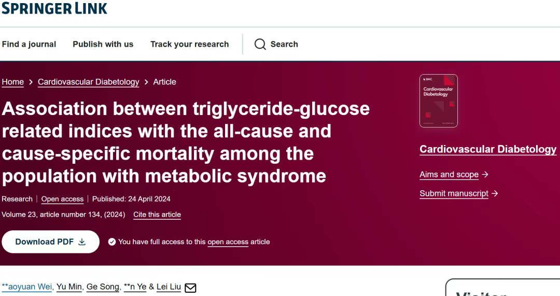Go to Home breadcrumb link
This screenshot has height=296, width=560.
(13, 82)
